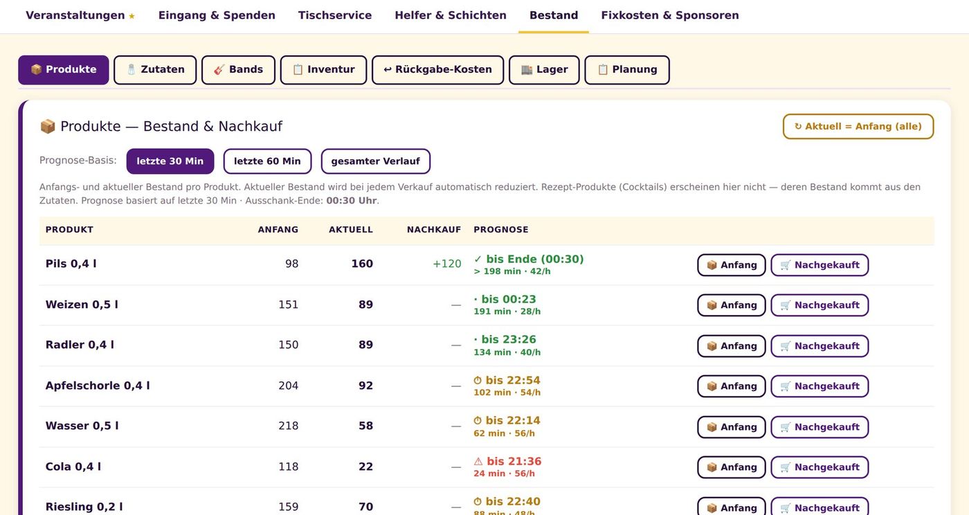Click the Pils 0,4 l product name
Image resolution: width=969 pixels, height=515 pixels.
click(x=71, y=264)
